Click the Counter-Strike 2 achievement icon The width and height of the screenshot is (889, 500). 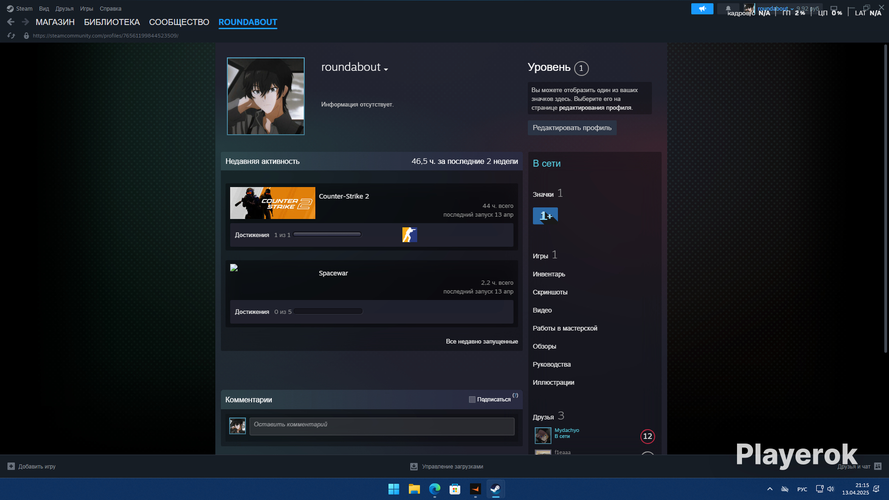(409, 235)
